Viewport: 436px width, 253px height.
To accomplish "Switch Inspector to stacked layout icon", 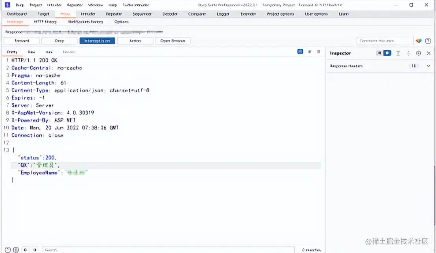I will 387,53.
